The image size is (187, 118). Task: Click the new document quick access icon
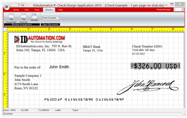14,5
